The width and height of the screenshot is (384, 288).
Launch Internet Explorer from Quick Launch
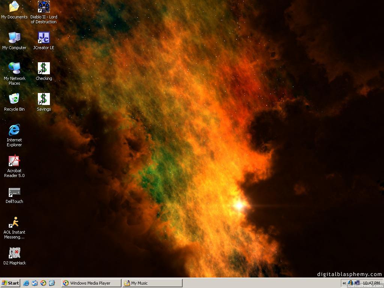pyautogui.click(x=26, y=283)
